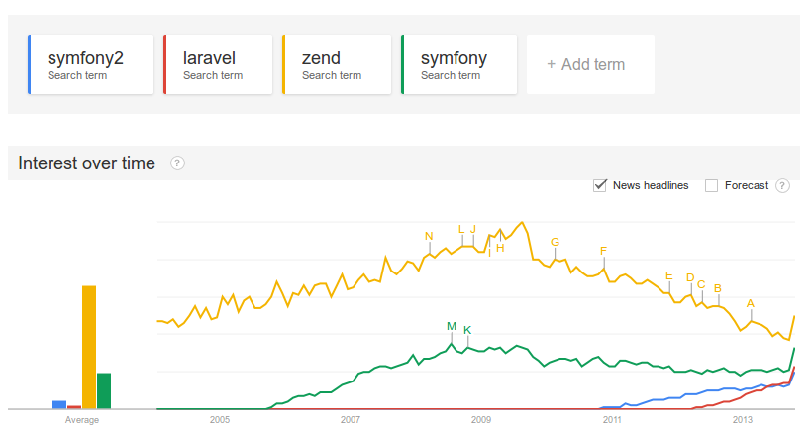811x435 pixels.
Task: Open green news headline marker K
Action: pyautogui.click(x=467, y=330)
